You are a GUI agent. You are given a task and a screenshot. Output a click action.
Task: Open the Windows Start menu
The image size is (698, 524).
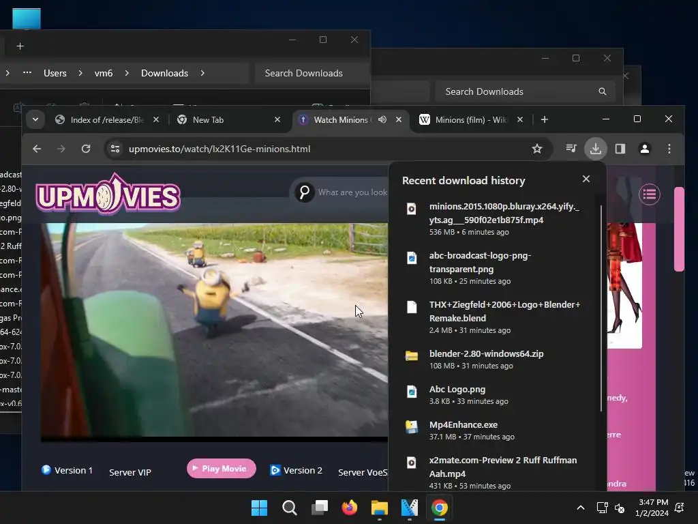259,508
